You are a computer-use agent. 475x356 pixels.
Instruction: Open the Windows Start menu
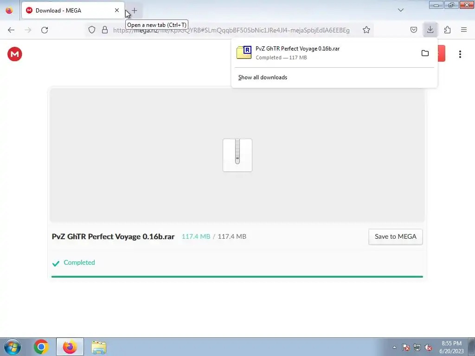coord(13,347)
